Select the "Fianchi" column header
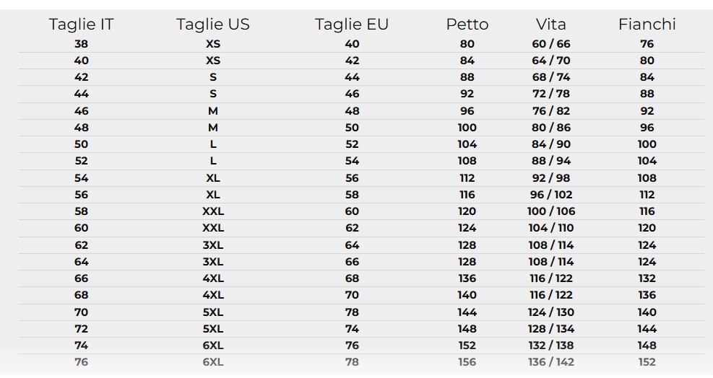Viewport: 713px width, 378px height. pos(647,24)
